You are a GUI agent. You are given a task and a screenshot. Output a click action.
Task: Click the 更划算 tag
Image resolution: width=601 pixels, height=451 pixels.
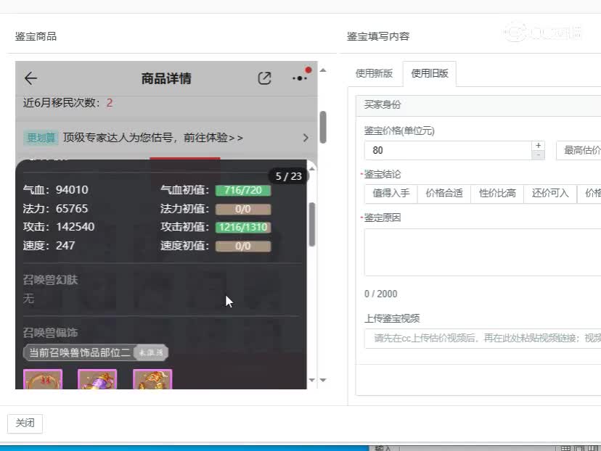tap(41, 138)
